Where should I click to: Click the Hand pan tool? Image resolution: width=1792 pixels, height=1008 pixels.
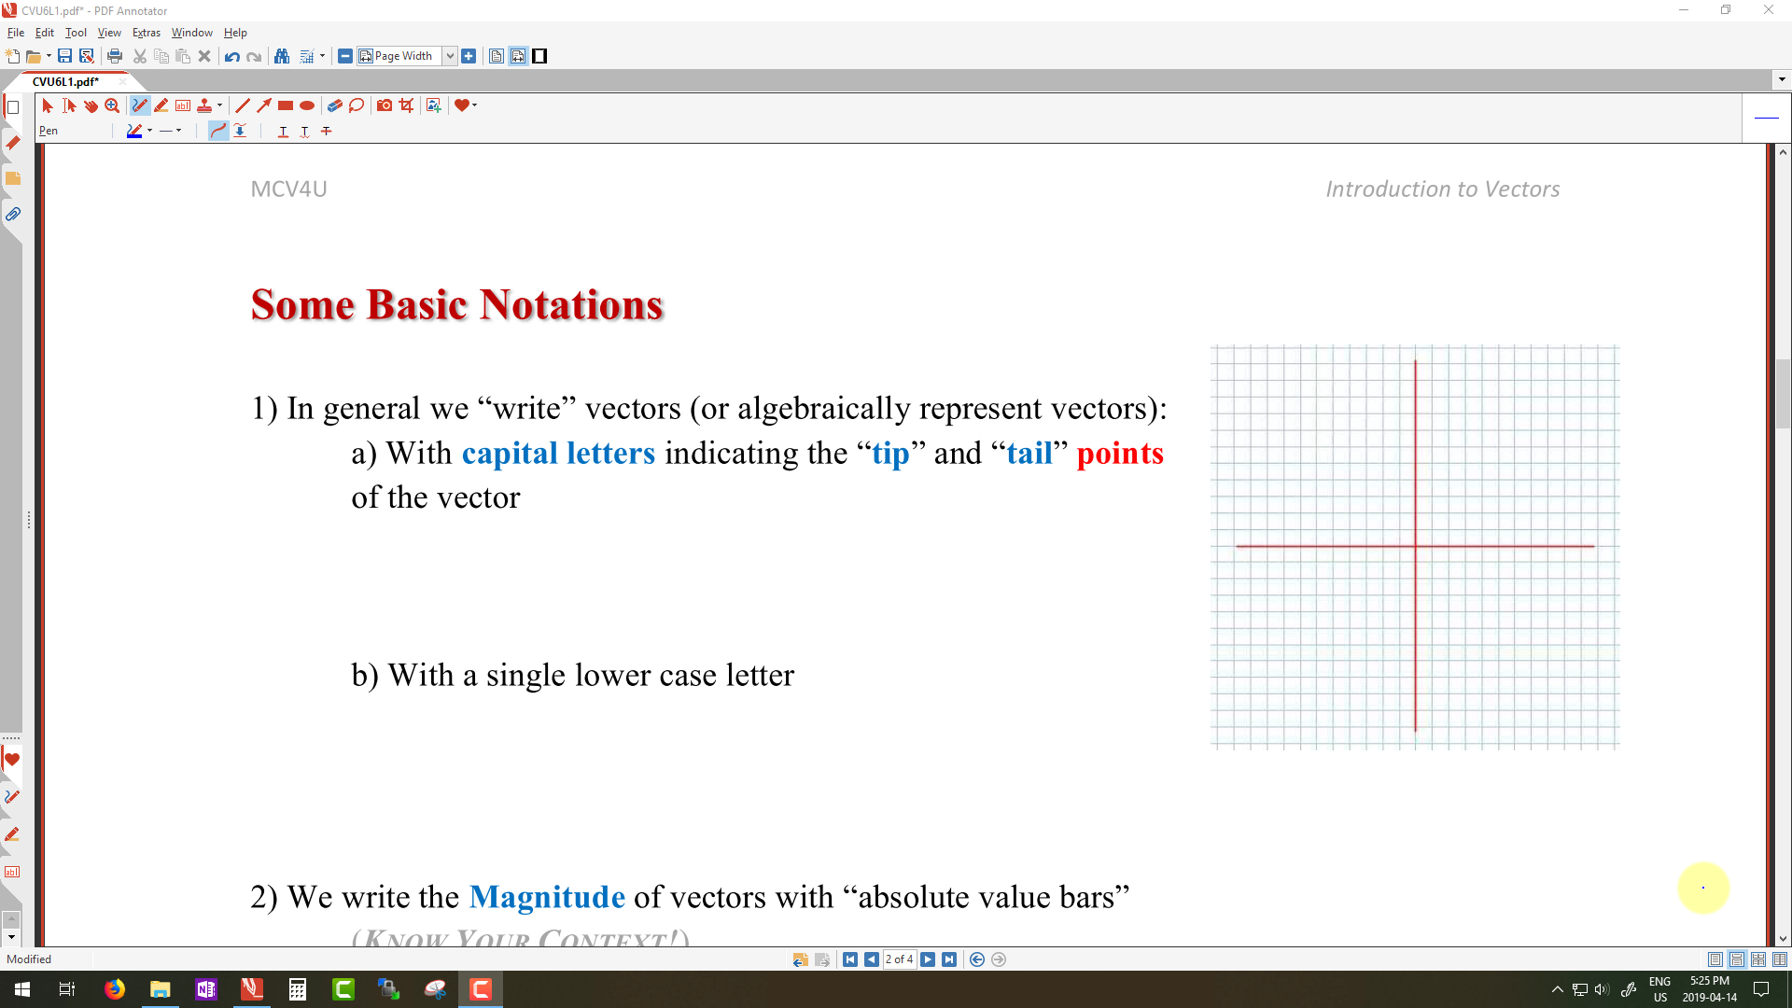click(91, 105)
